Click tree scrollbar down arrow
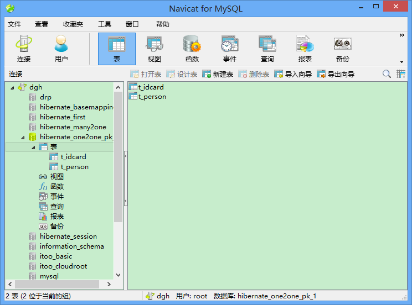The width and height of the screenshot is (412, 305). tap(119, 275)
